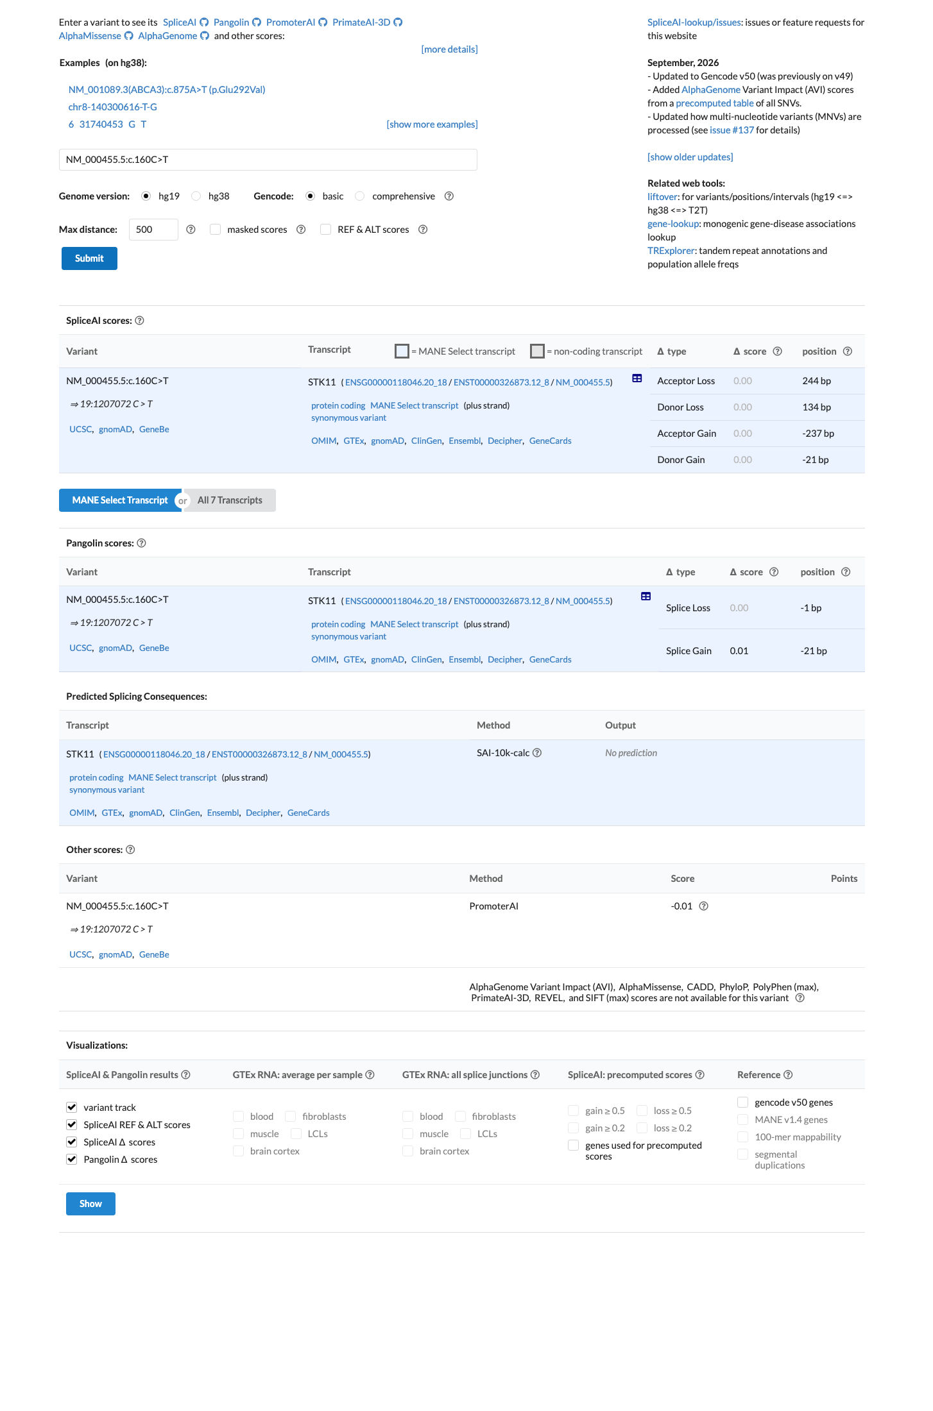Uncheck the variant track checkbox

72,1107
